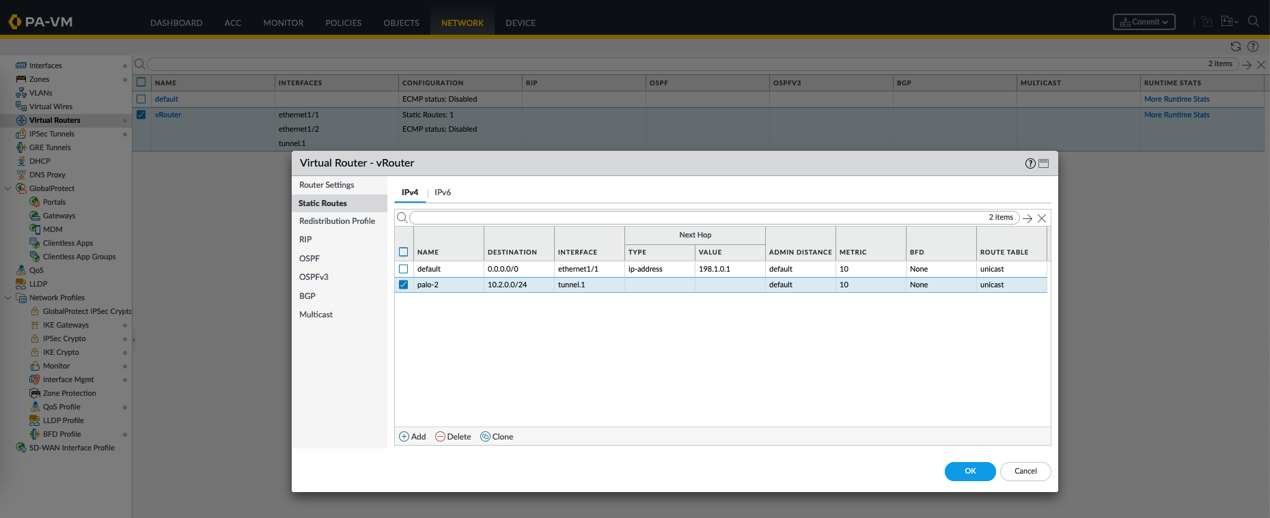Check the default static route checkbox

(x=403, y=269)
